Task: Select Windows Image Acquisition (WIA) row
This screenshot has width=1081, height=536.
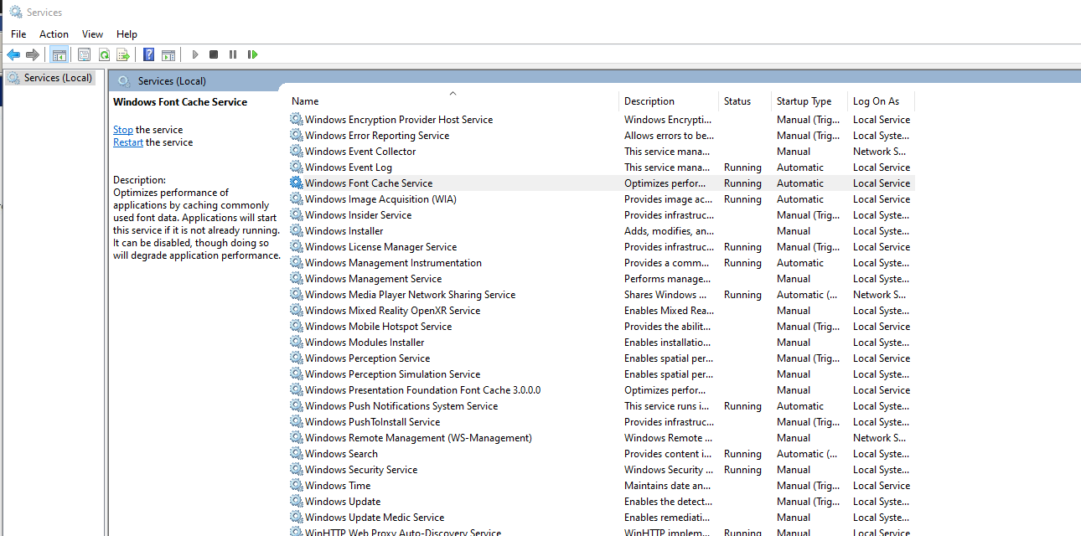Action: (601, 199)
